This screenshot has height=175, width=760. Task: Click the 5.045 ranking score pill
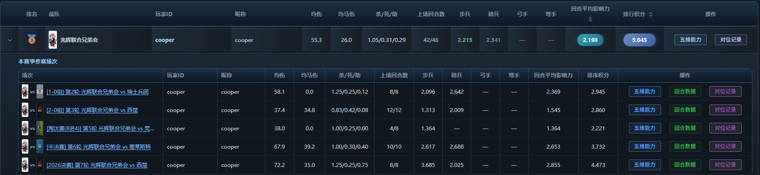640,40
